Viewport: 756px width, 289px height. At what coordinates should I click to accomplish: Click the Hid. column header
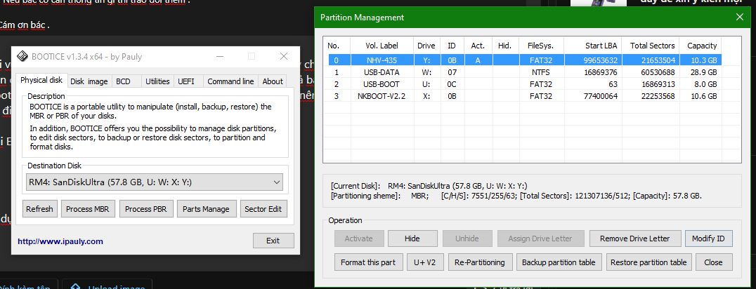[x=504, y=46]
